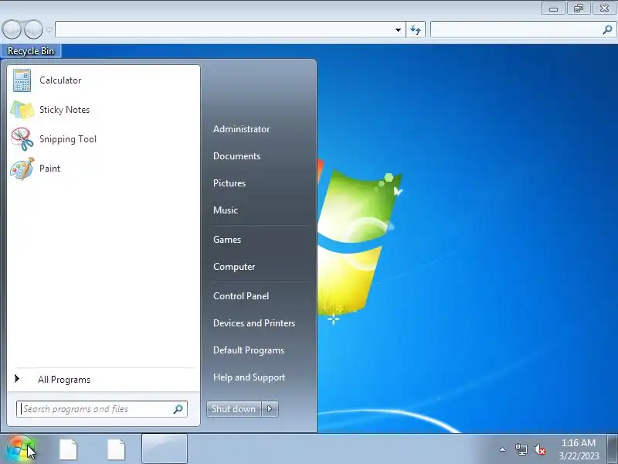Screen dimensions: 618x464
Task: Show hidden tray icons arrow
Action: (503, 449)
